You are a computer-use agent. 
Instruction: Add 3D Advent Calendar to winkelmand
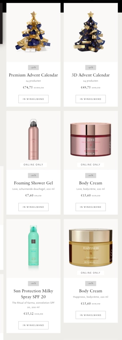coord(91,99)
